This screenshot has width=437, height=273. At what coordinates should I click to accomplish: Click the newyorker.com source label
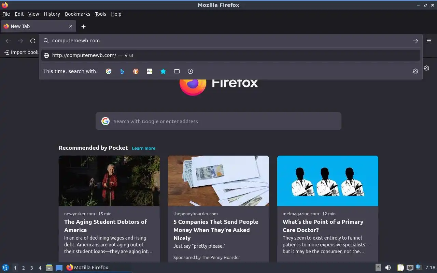80,214
